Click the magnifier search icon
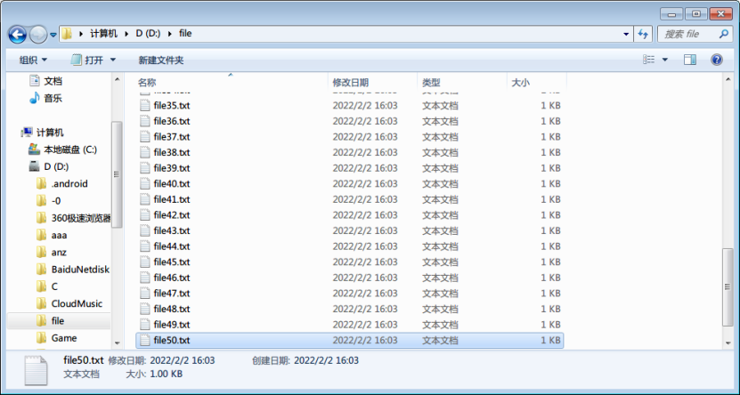The height and width of the screenshot is (395, 740). point(724,34)
